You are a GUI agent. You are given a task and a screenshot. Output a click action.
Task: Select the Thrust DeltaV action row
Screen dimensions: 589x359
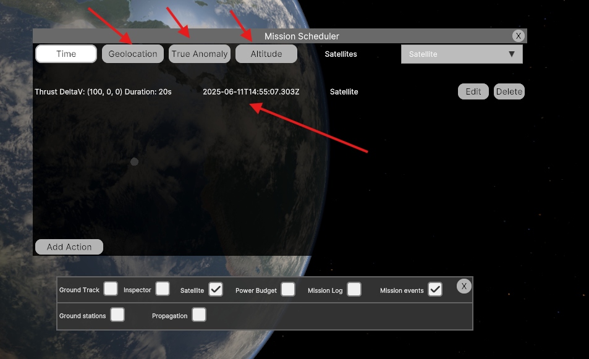coord(103,91)
